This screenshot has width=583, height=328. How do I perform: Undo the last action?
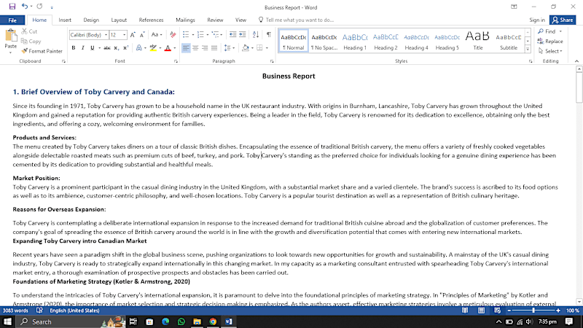(x=25, y=7)
